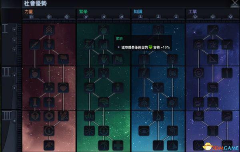This screenshot has height=152, width=240.
Task: Click the 工業 column header
Action: (192, 12)
